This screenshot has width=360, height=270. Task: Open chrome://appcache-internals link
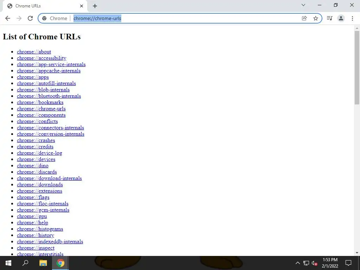pos(49,71)
